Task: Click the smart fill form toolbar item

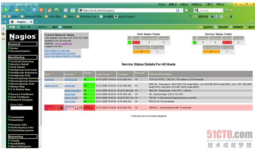Action: pyautogui.click(x=221, y=27)
